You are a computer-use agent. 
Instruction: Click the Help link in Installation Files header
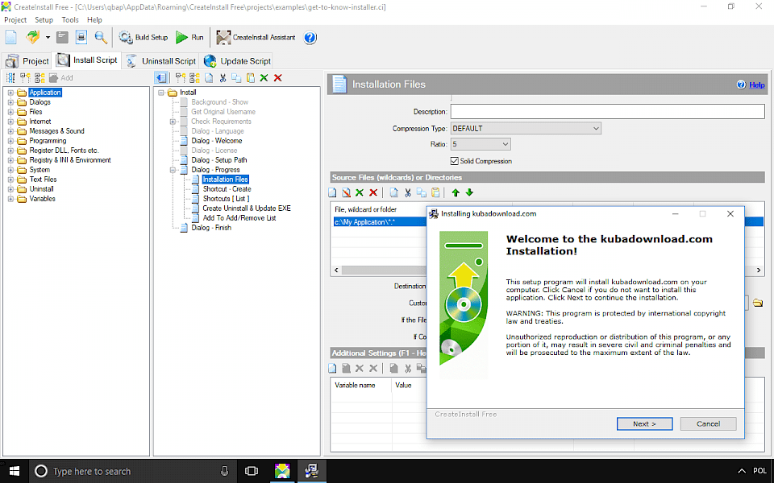pyautogui.click(x=757, y=85)
